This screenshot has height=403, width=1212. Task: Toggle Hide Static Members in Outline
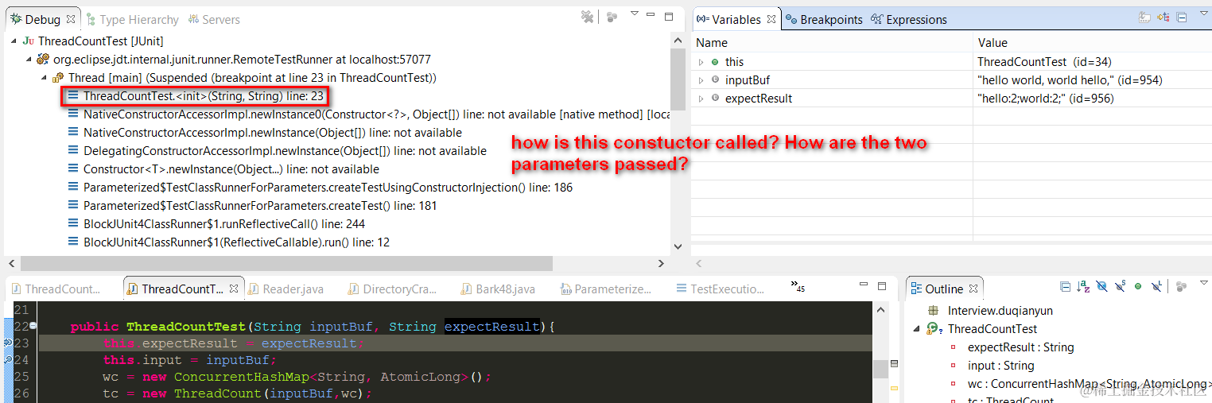1120,286
